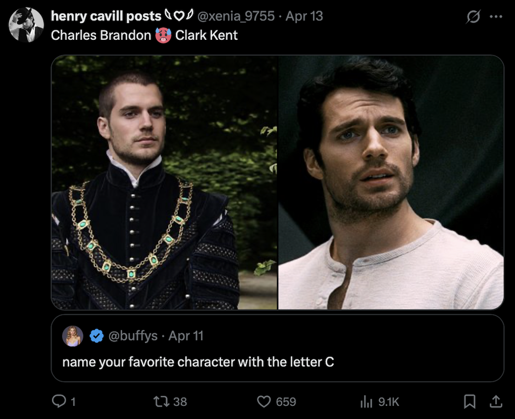Click the @xenia_9755 handle
The width and height of the screenshot is (515, 419).
(237, 16)
